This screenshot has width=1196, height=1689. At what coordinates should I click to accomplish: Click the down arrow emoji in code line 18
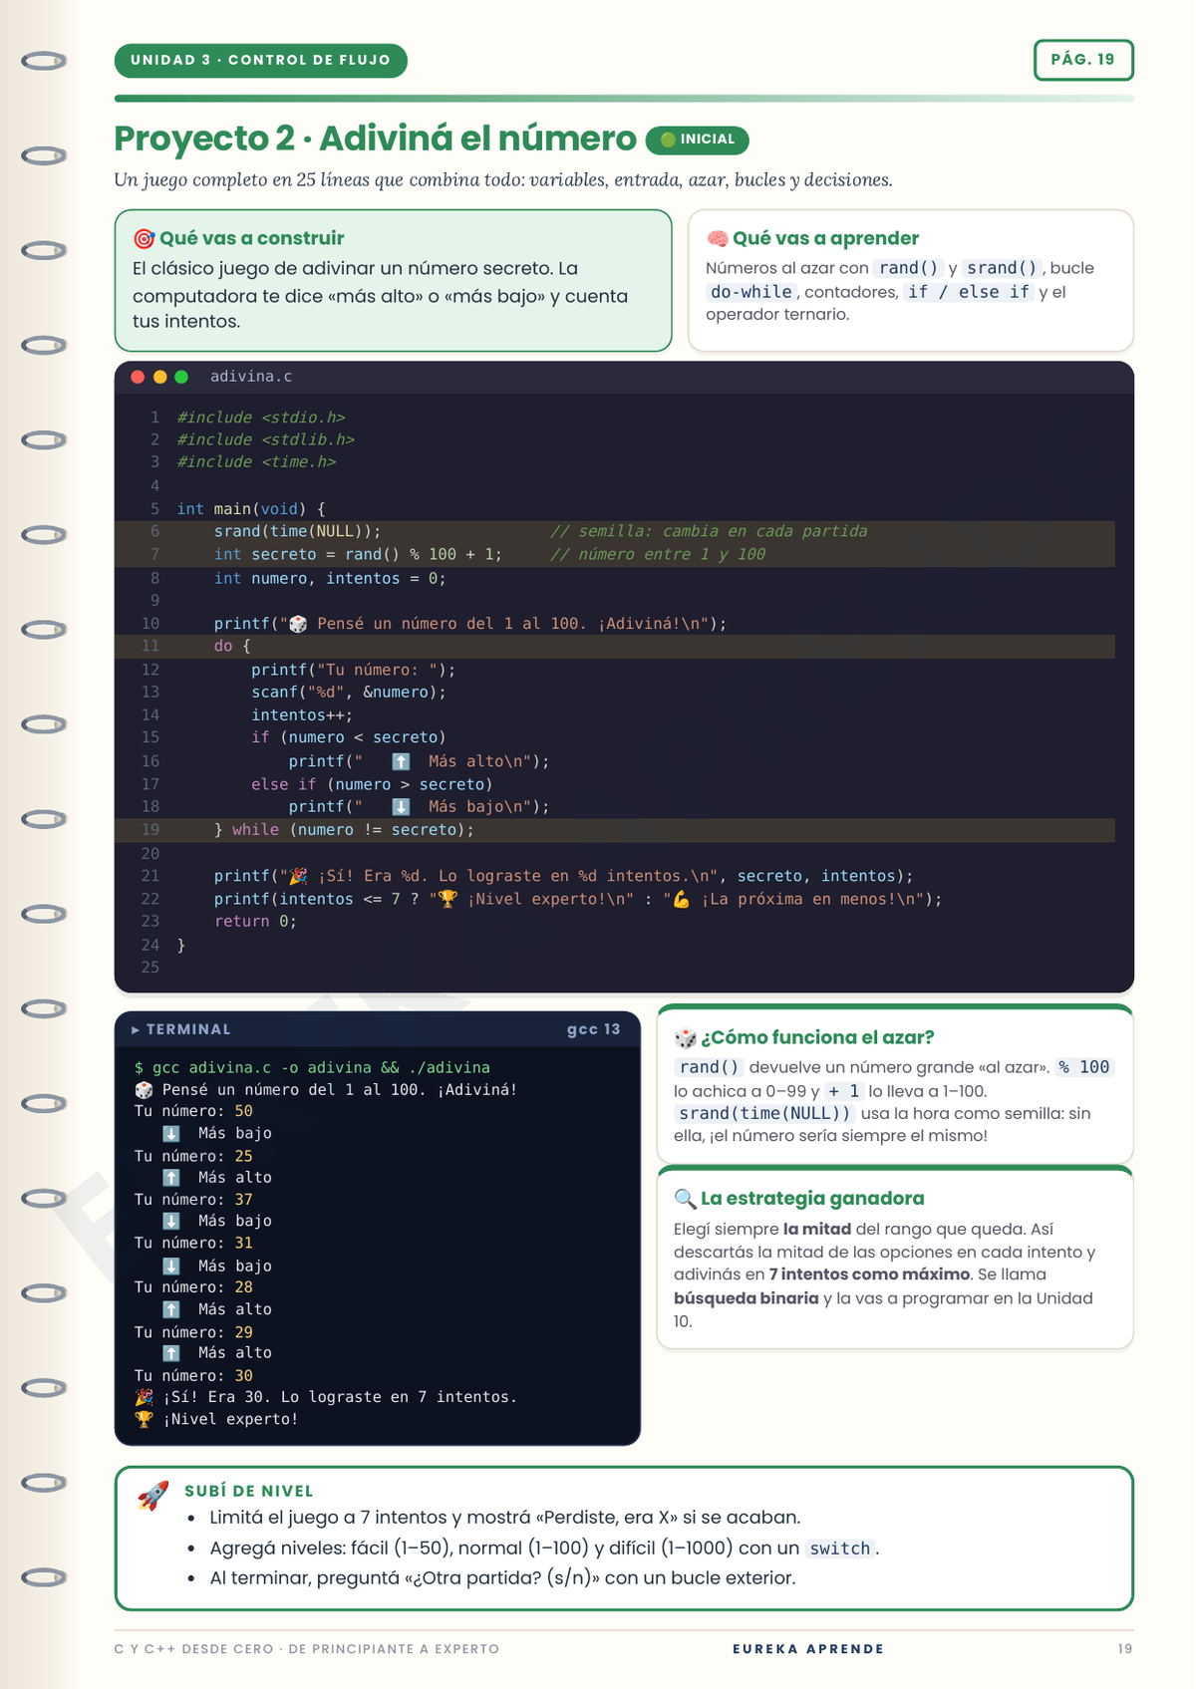coord(401,807)
